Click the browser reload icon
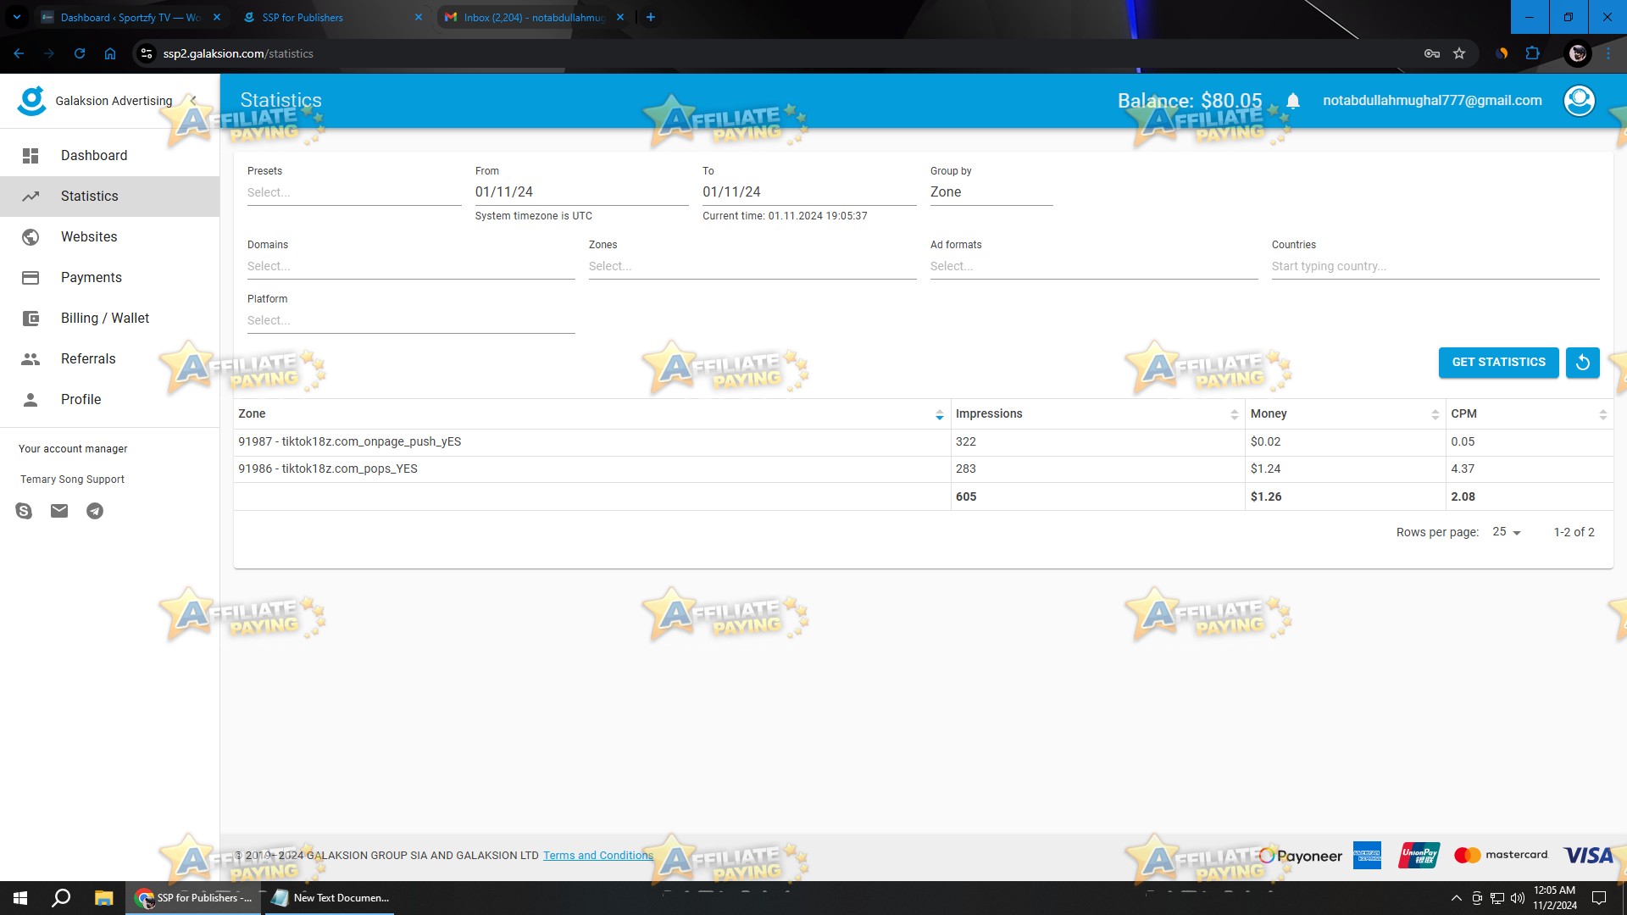Screen dimensions: 1627x915 pyautogui.click(x=80, y=53)
